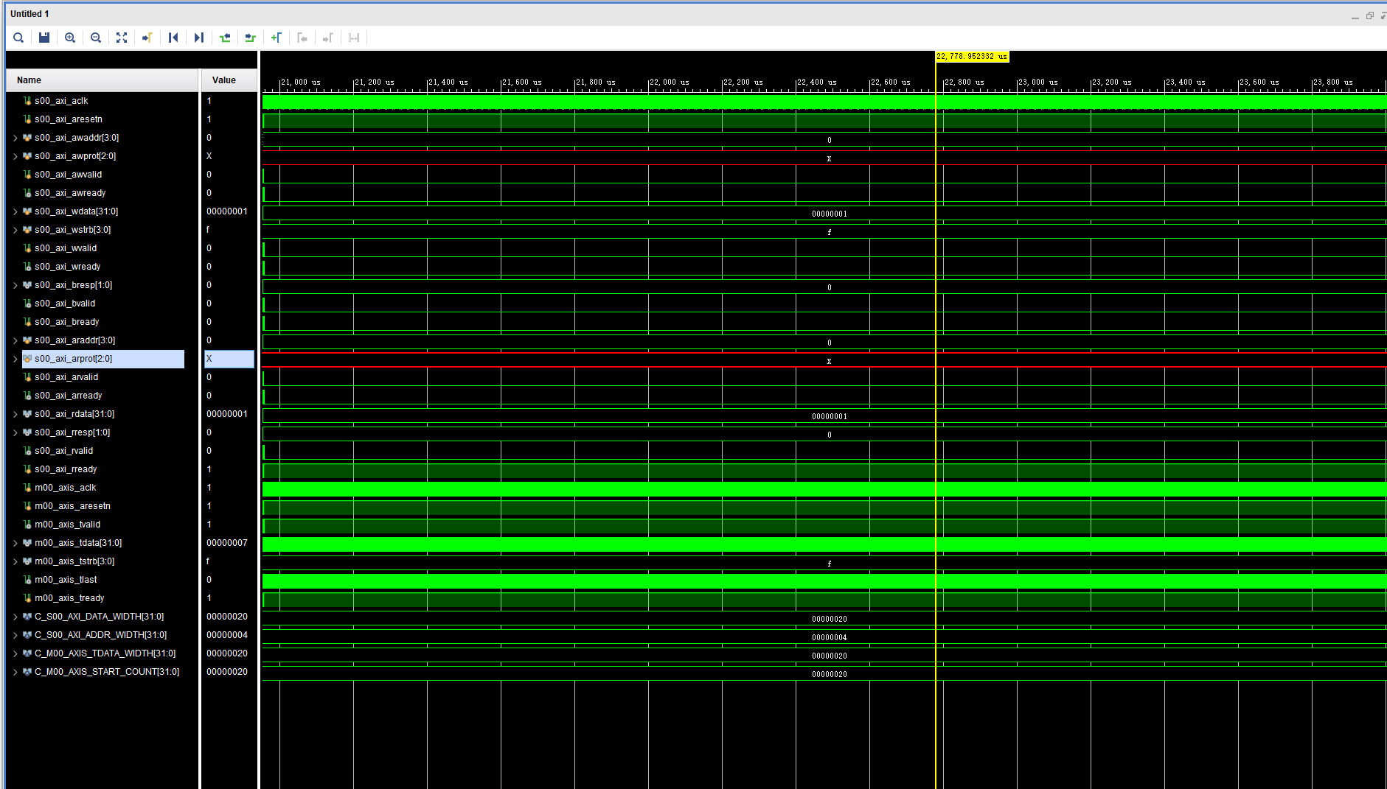This screenshot has width=1387, height=789.
Task: Add a new marker
Action: (x=277, y=38)
